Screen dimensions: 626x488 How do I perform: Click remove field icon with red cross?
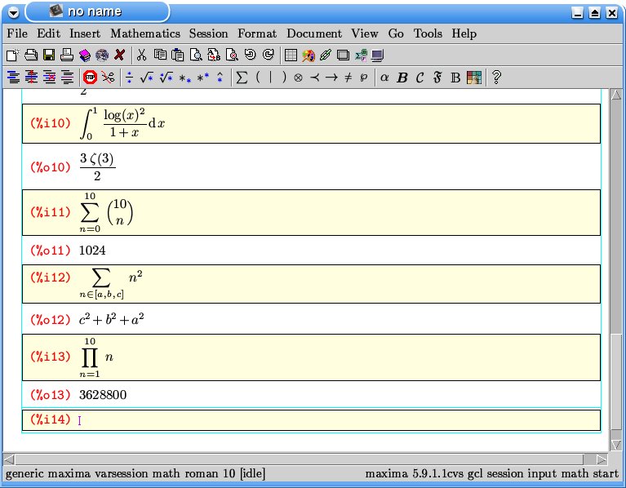50,77
